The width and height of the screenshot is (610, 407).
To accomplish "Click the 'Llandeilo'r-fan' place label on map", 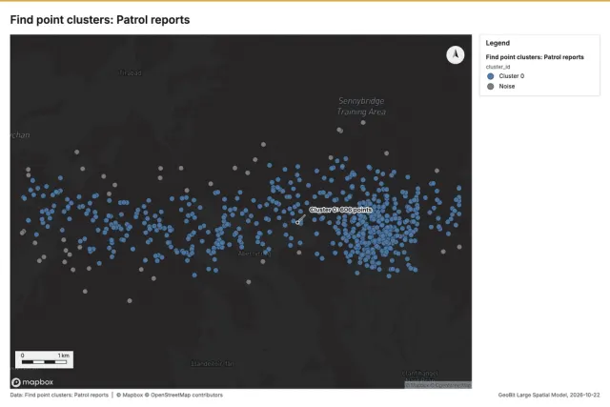I will coord(213,364).
